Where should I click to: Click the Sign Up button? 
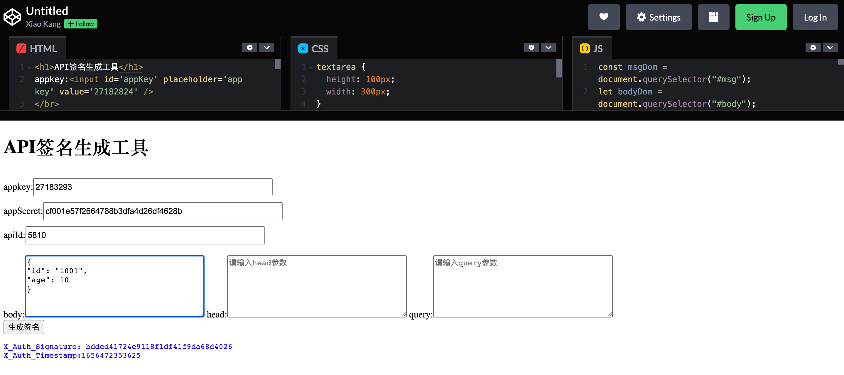pyautogui.click(x=760, y=17)
